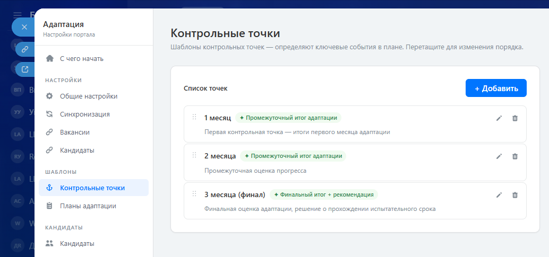Click text Первая контрольная точка description

297,132
